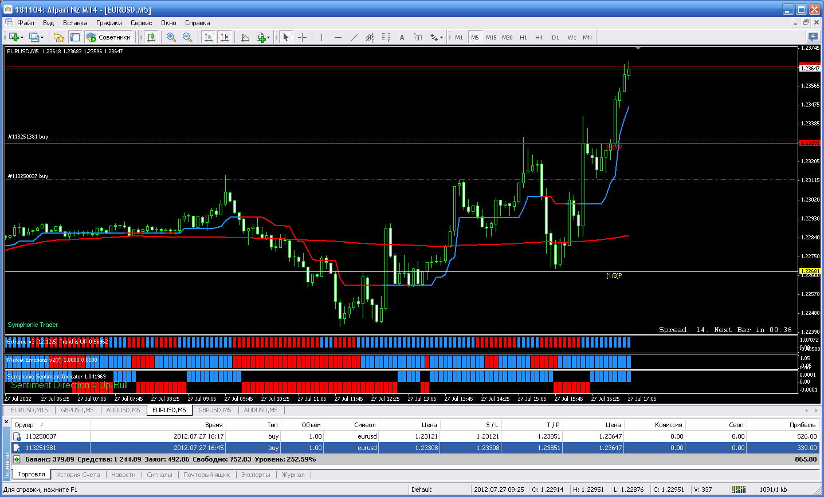Viewport: 824px width, 497px height.
Task: Open the New Chart tool
Action: [14, 37]
